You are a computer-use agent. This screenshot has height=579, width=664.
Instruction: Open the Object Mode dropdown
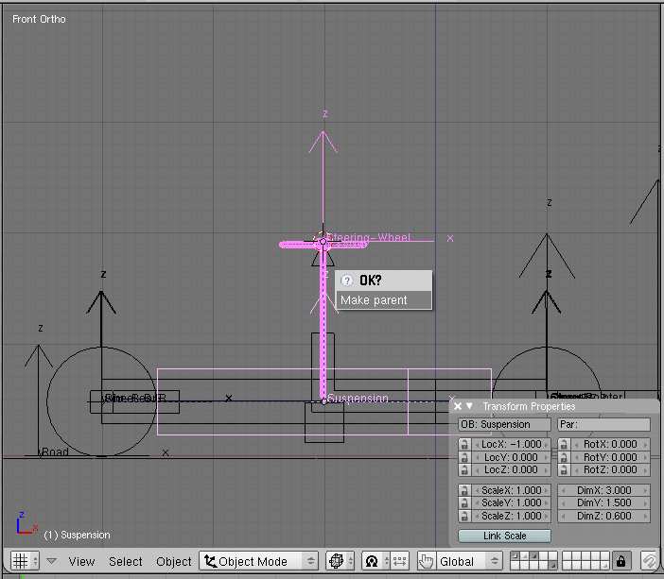(x=258, y=561)
